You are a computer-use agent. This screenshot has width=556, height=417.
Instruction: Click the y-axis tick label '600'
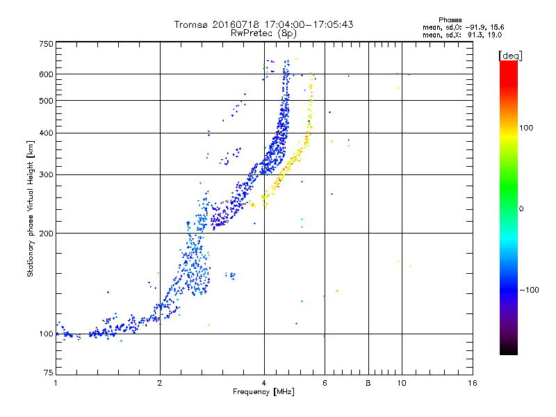point(46,74)
